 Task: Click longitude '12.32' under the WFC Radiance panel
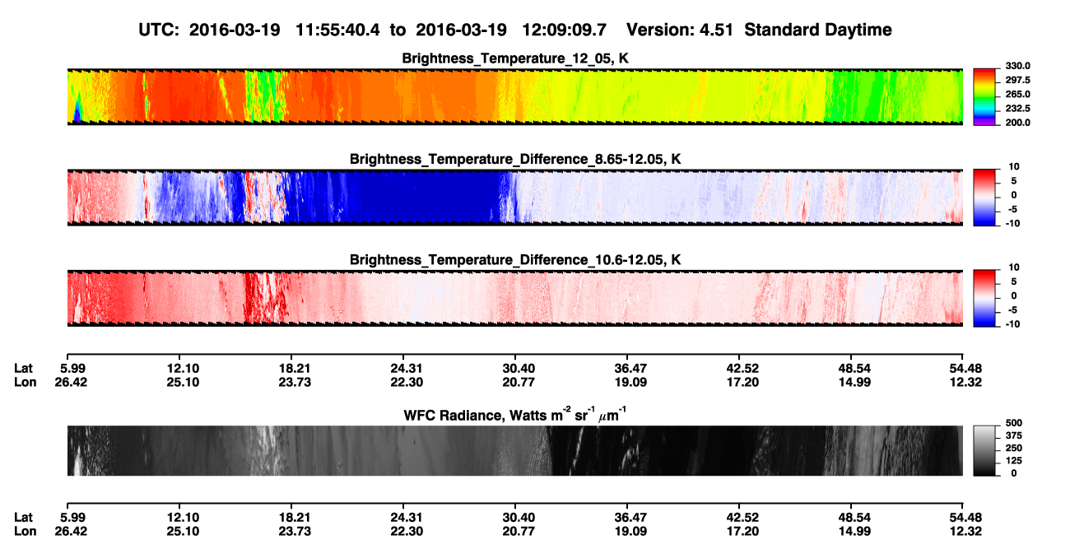[965, 532]
